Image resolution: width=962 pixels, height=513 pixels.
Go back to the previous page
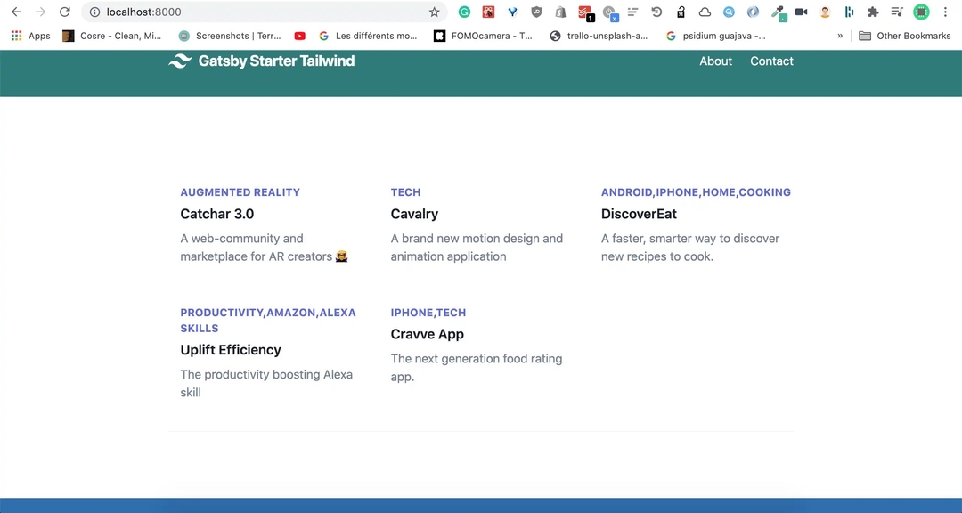(x=17, y=12)
